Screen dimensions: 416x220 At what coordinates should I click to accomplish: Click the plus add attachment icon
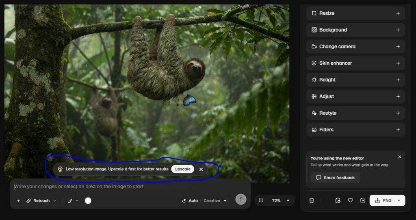pyautogui.click(x=18, y=201)
